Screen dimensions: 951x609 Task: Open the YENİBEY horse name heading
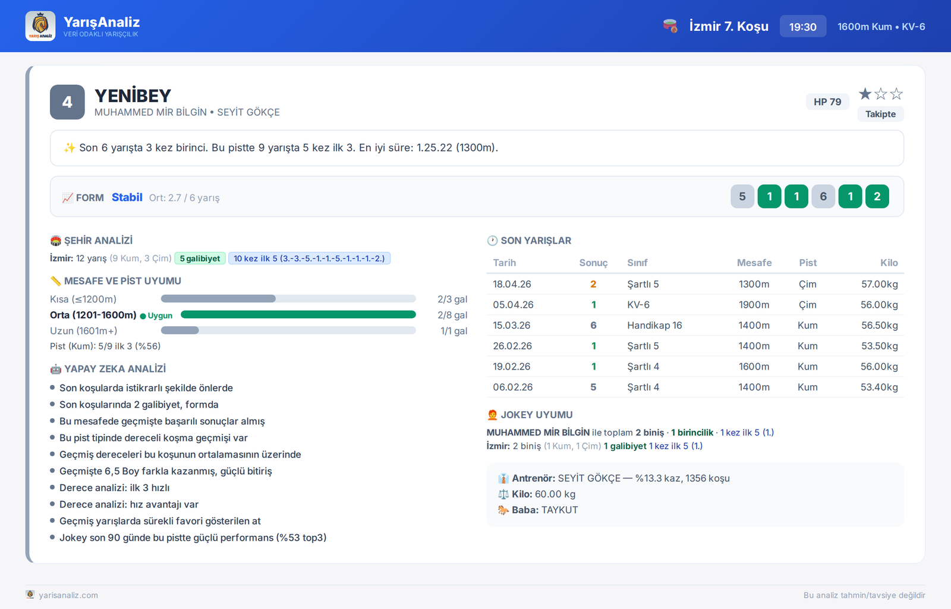pos(133,96)
